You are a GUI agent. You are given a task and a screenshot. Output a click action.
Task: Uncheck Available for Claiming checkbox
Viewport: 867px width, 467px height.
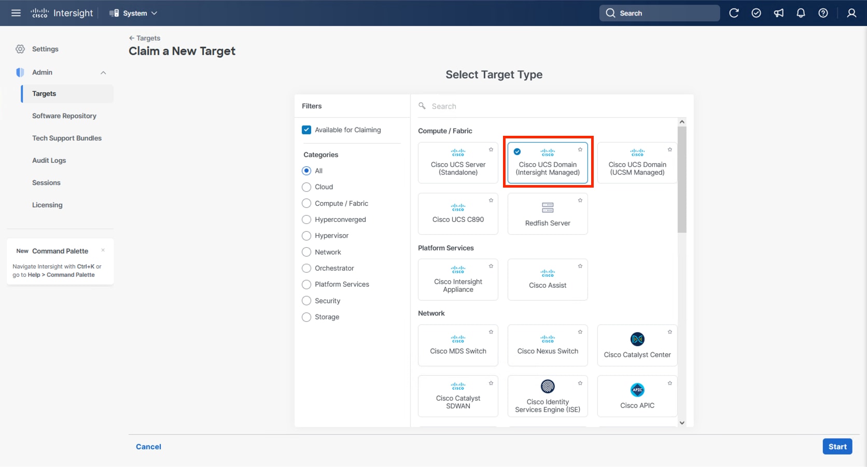306,130
